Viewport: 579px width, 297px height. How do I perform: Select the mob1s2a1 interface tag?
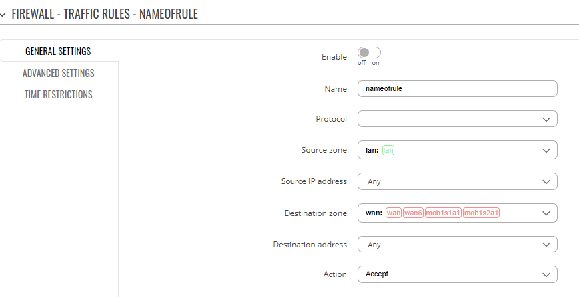coord(481,213)
